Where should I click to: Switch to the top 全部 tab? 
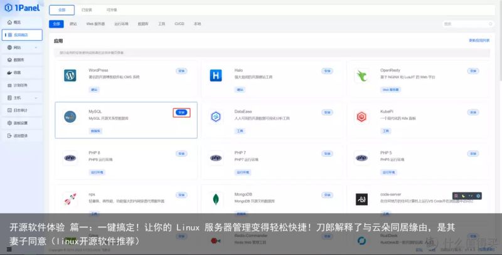click(61, 10)
